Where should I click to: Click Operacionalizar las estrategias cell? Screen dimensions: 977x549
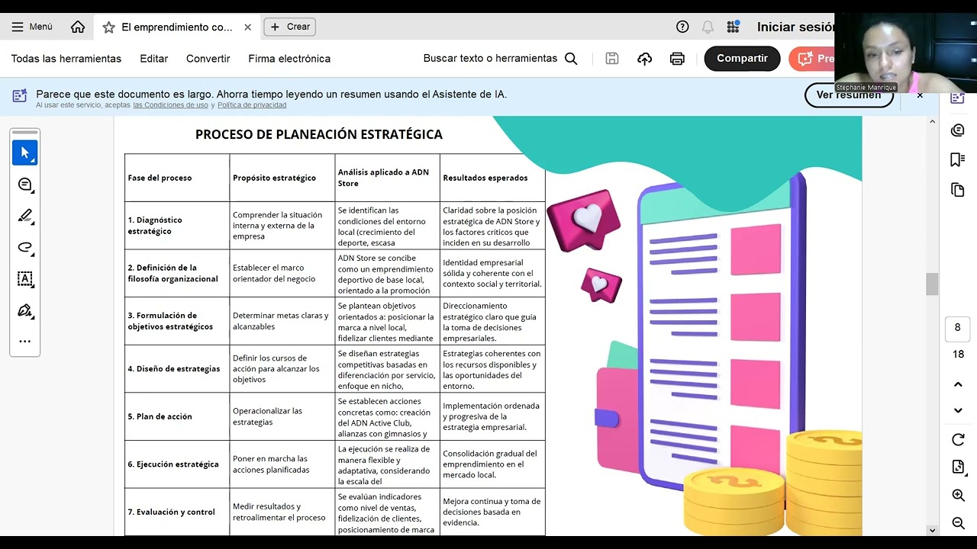[282, 416]
